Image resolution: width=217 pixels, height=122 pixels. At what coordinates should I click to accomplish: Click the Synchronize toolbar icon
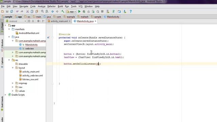12,12
